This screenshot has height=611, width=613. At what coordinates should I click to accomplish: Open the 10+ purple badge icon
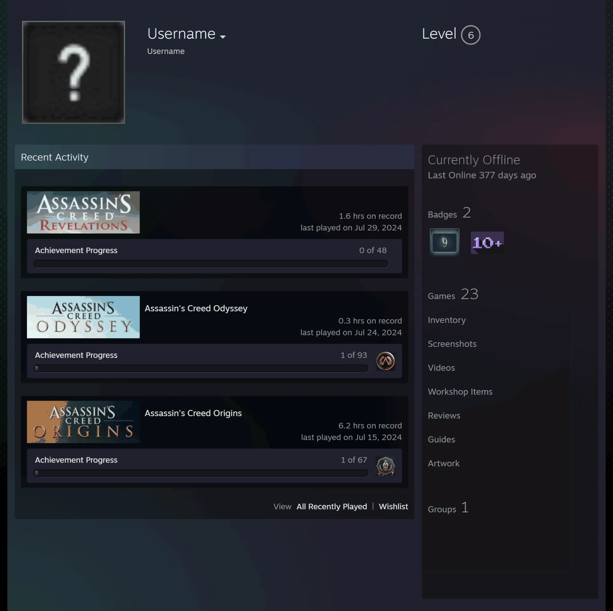coord(487,243)
